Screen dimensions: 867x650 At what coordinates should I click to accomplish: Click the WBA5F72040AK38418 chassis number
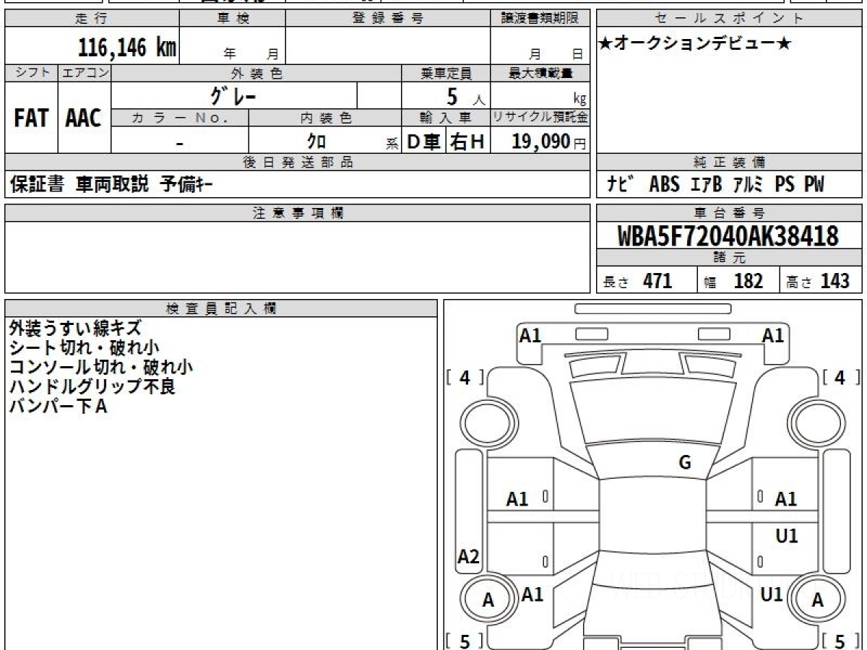(x=728, y=236)
